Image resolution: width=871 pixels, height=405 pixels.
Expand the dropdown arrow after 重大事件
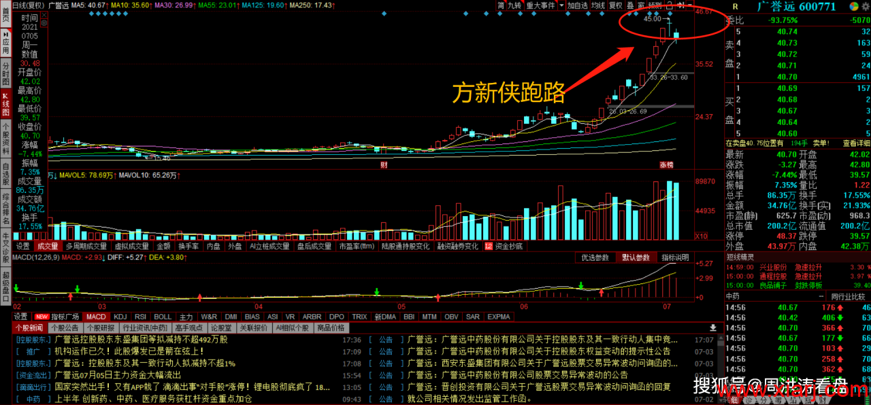point(561,5)
